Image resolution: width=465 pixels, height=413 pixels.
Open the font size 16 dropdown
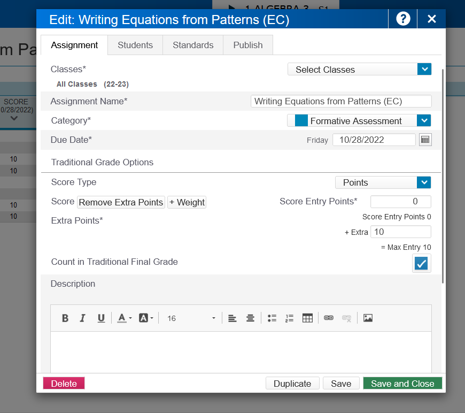click(x=191, y=318)
